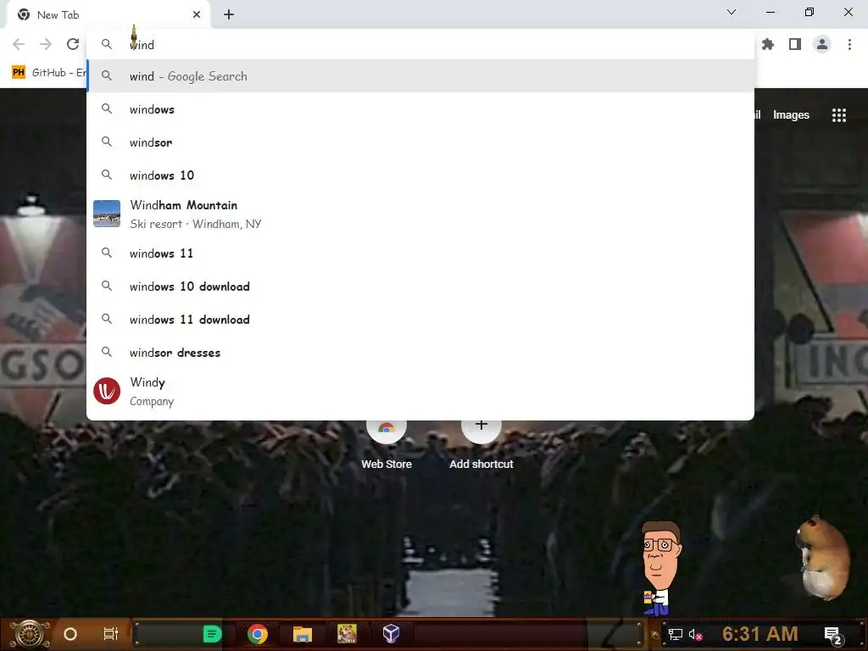Choose 'windows 10 download' suggestion
This screenshot has width=868, height=651.
click(420, 287)
